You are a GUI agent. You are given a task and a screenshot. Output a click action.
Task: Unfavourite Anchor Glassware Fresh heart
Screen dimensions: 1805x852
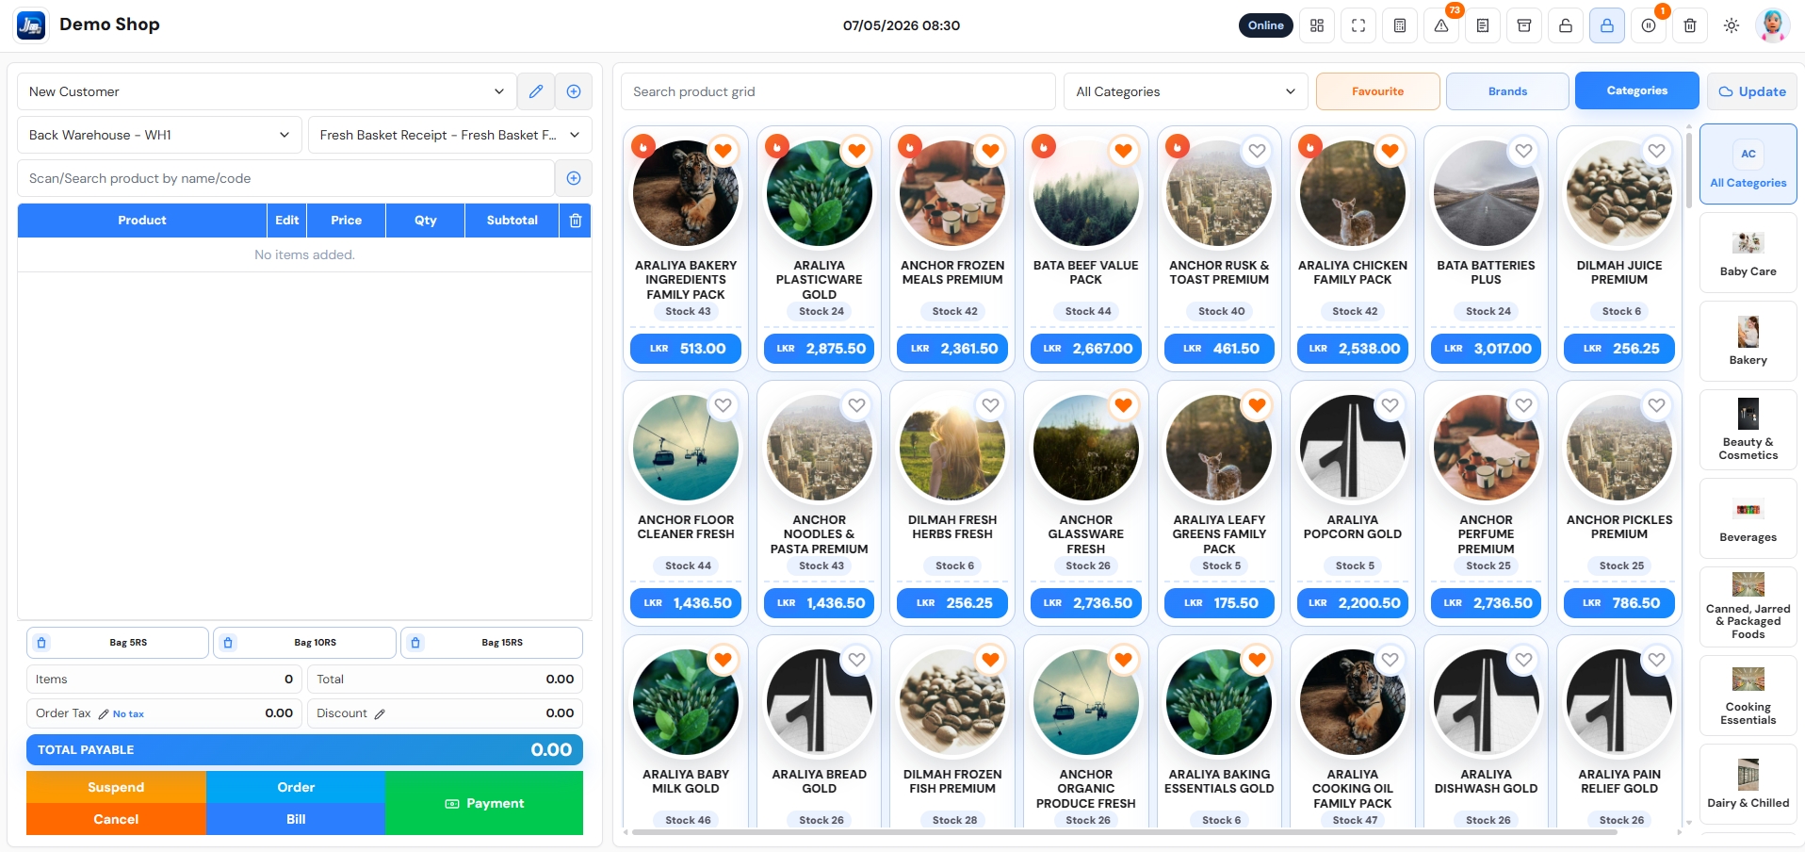(x=1123, y=405)
